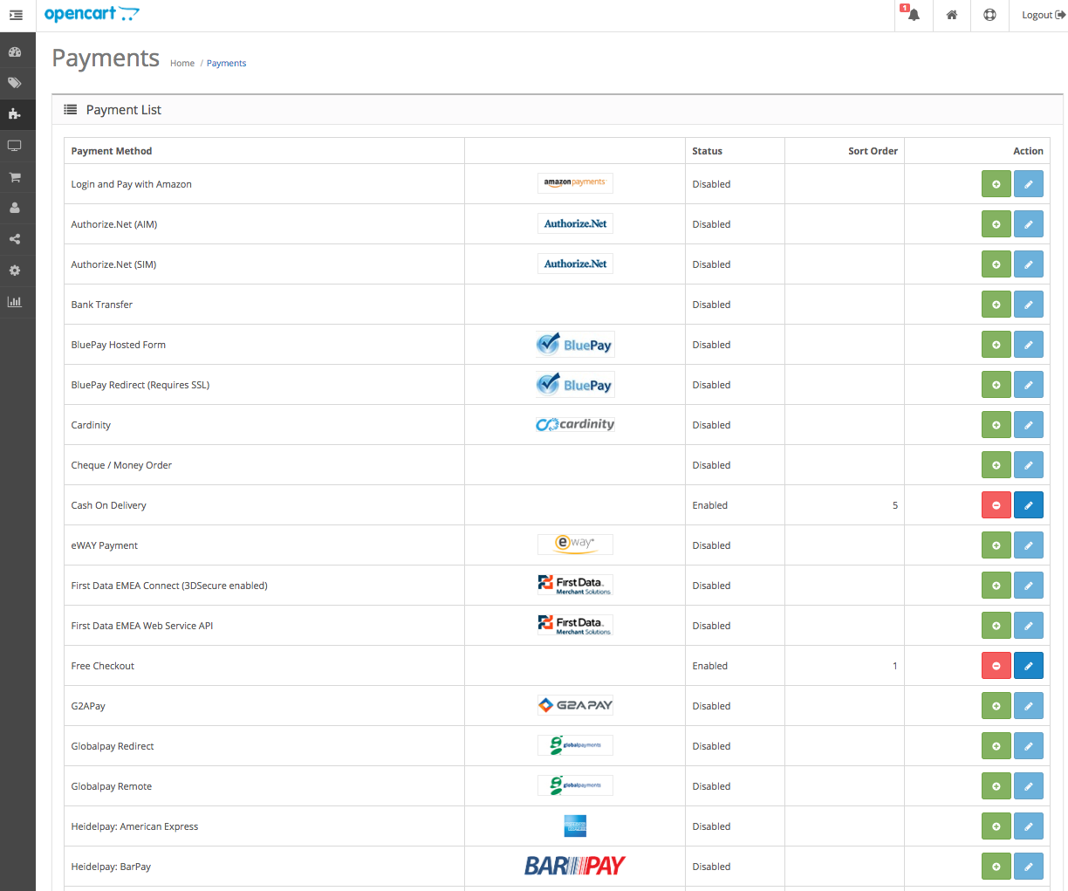Open the Dashboard sidebar icon

(15, 51)
